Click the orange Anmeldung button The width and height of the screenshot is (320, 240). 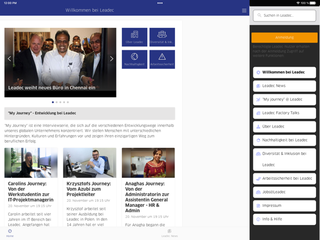[x=285, y=38]
